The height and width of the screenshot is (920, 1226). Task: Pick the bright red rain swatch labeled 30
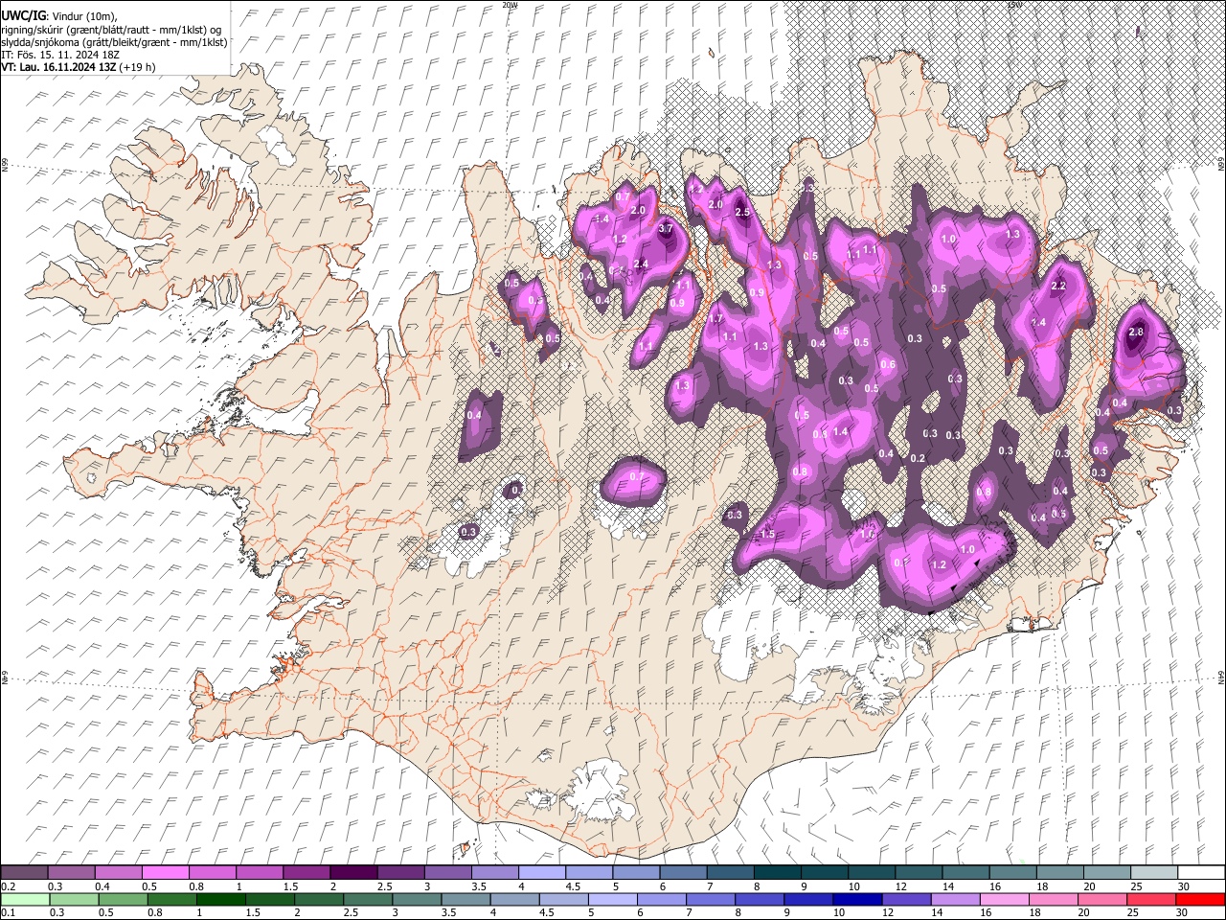[1199, 900]
